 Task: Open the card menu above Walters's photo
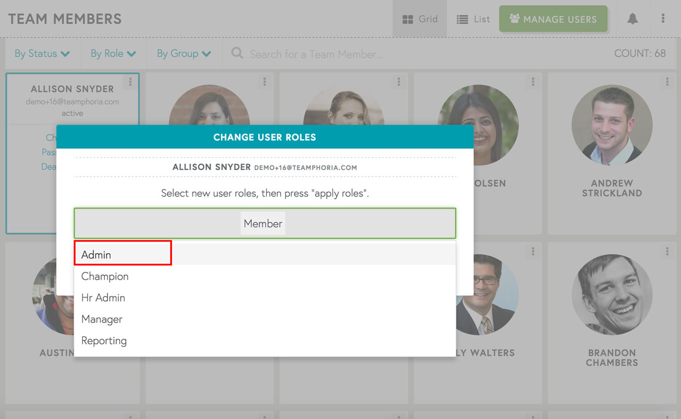pyautogui.click(x=533, y=252)
